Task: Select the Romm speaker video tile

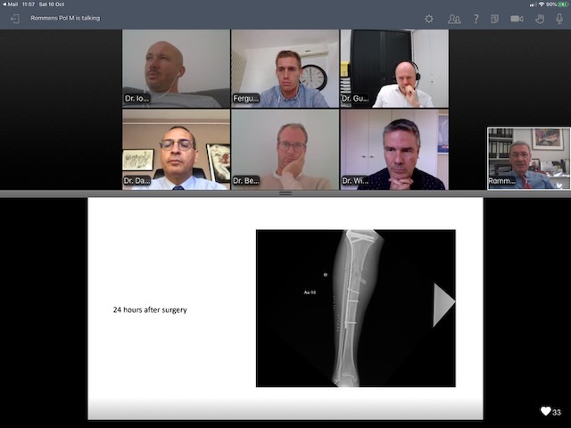Action: pos(528,158)
